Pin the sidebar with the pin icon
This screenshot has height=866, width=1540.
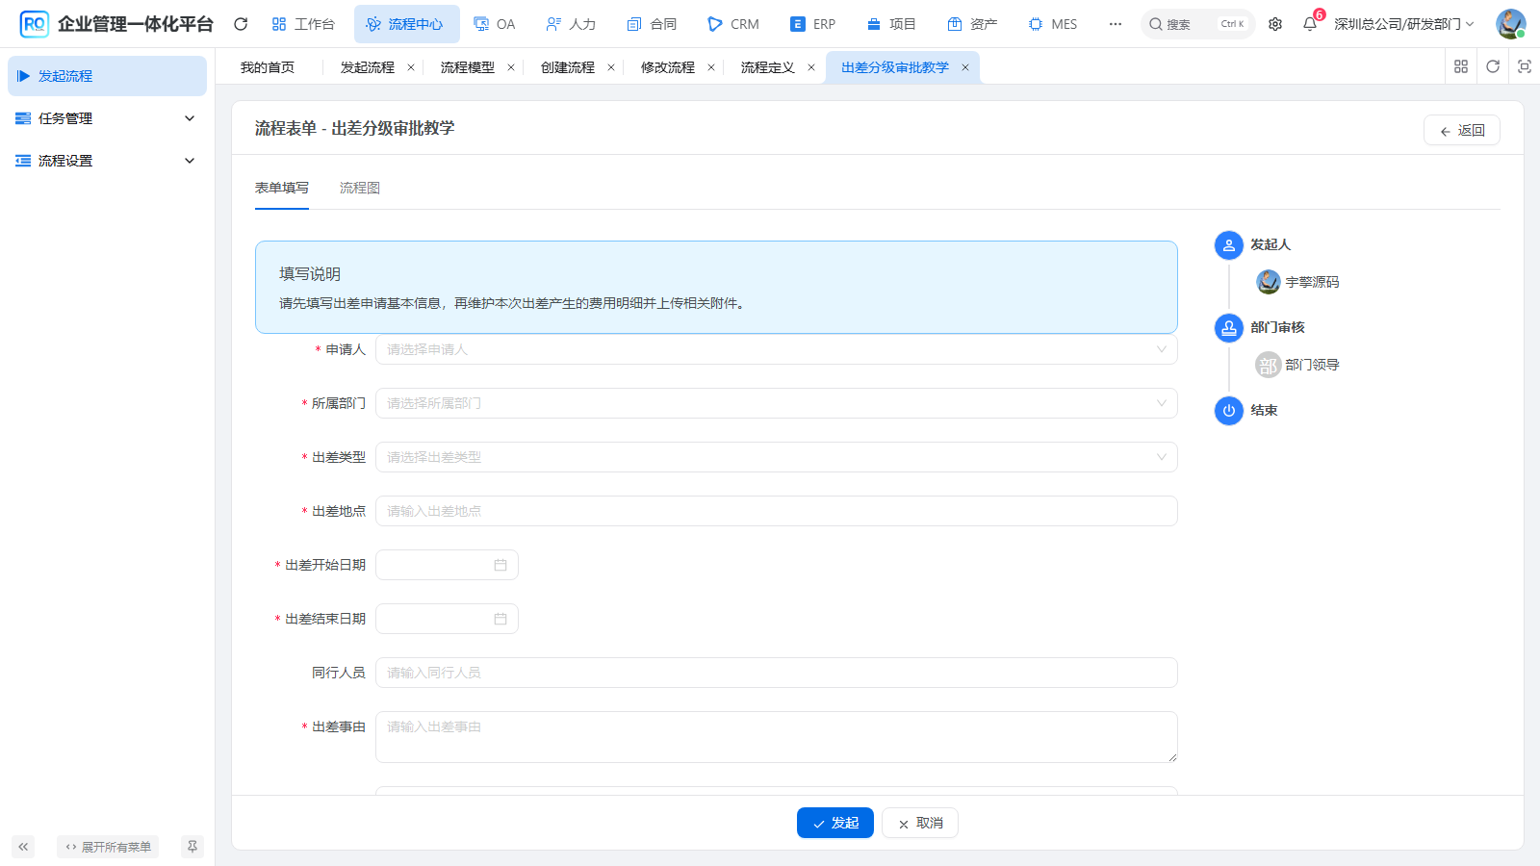(192, 847)
